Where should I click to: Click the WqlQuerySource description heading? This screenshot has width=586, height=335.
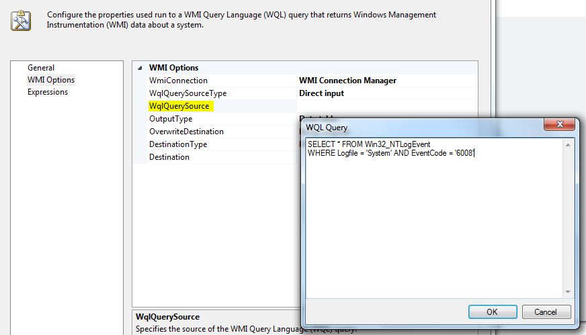(x=167, y=317)
